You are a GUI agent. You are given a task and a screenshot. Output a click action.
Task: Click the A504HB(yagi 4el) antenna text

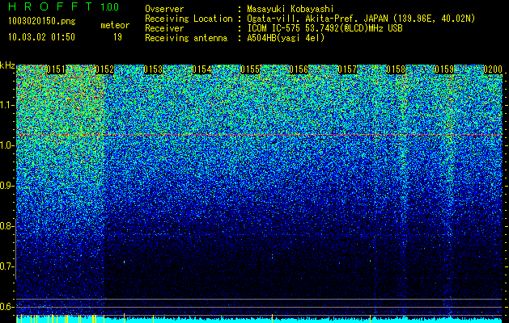tap(286, 38)
